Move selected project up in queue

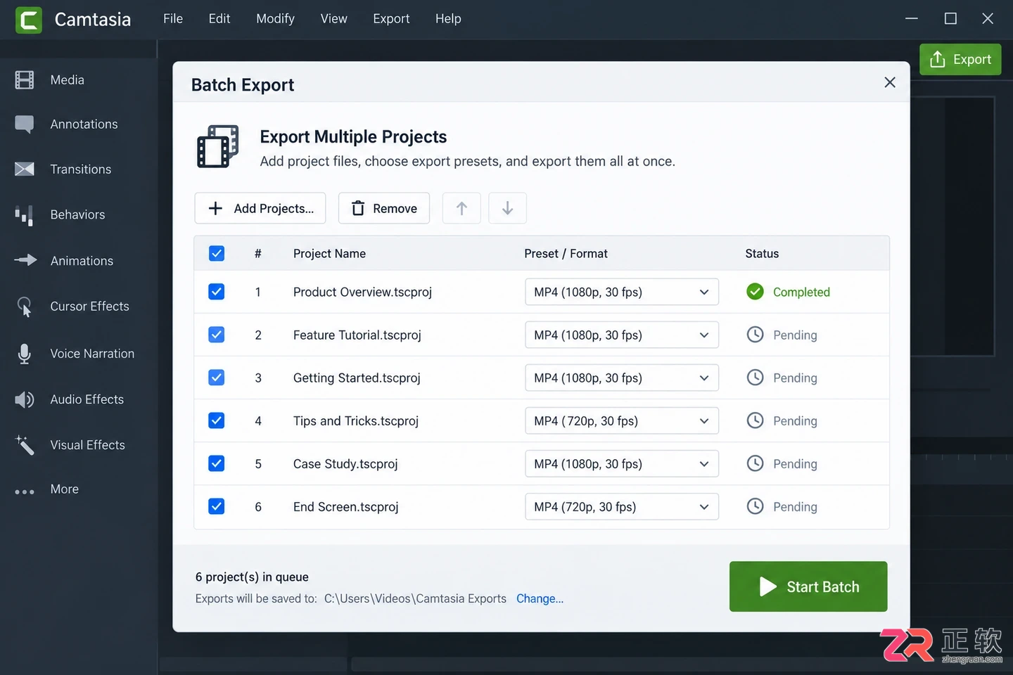click(461, 208)
